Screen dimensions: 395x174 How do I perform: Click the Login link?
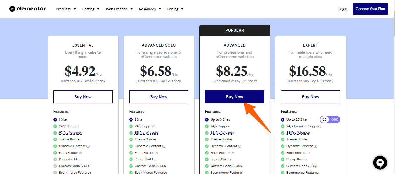coord(343,9)
